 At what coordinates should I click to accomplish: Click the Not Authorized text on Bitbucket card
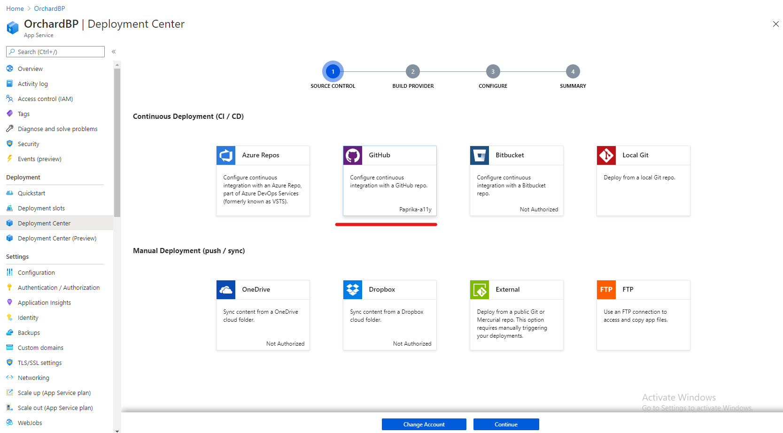539,209
